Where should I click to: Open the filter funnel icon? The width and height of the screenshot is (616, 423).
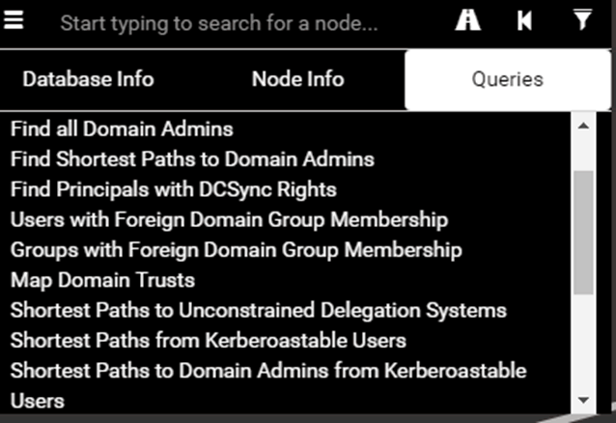pos(582,19)
